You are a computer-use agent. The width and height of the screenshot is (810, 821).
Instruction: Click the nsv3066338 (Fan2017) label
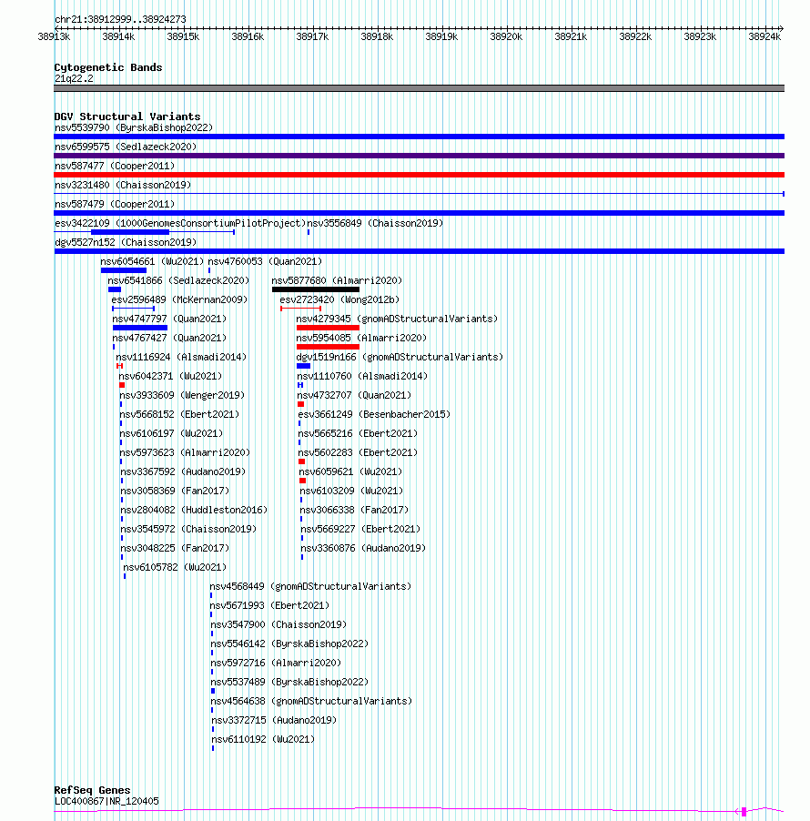click(354, 510)
